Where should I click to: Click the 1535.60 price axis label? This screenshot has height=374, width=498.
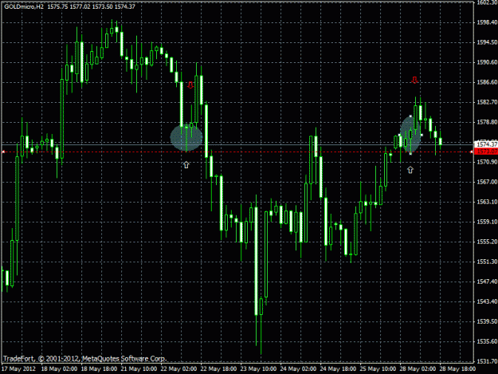(x=487, y=341)
